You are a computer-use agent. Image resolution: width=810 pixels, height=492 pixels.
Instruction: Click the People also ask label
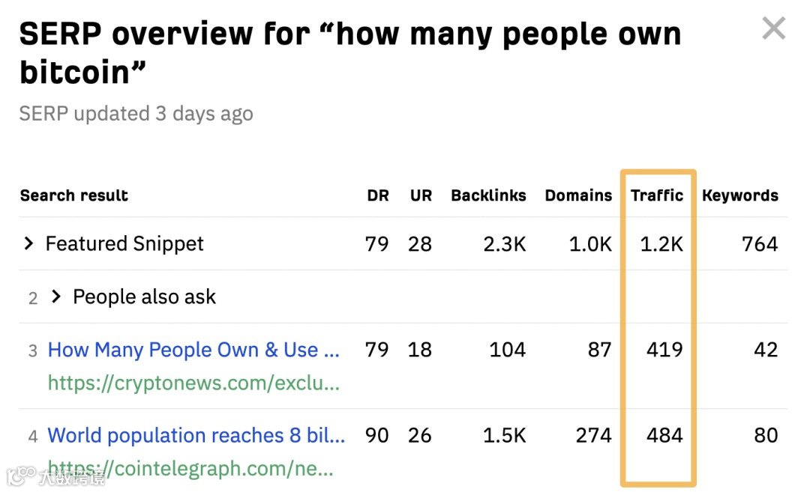(x=143, y=297)
